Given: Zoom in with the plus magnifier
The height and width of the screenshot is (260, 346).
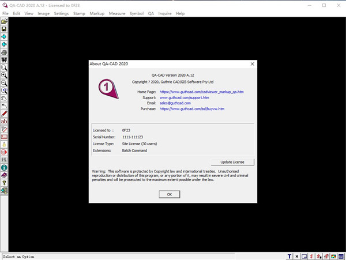Looking at the screenshot, I should point(4,75).
